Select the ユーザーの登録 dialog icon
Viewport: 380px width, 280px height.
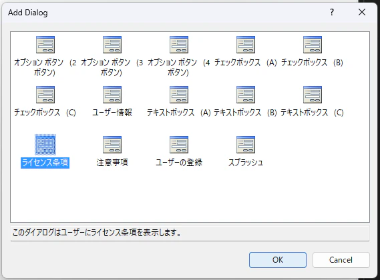point(179,145)
